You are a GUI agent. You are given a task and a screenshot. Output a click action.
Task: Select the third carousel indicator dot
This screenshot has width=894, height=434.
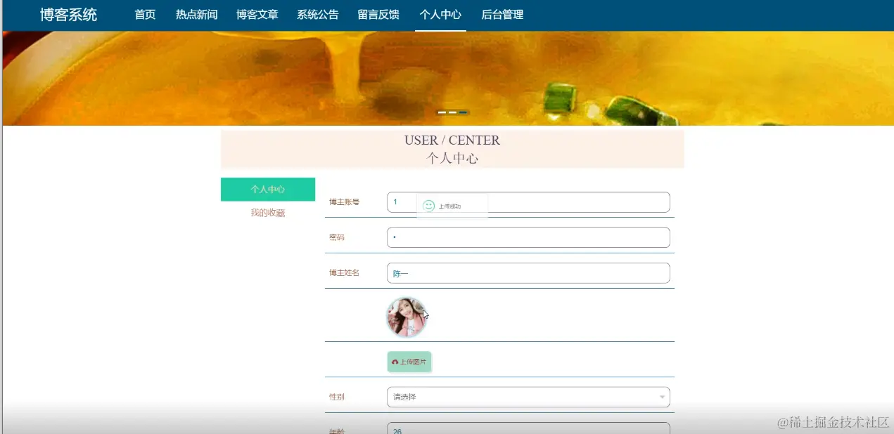462,112
